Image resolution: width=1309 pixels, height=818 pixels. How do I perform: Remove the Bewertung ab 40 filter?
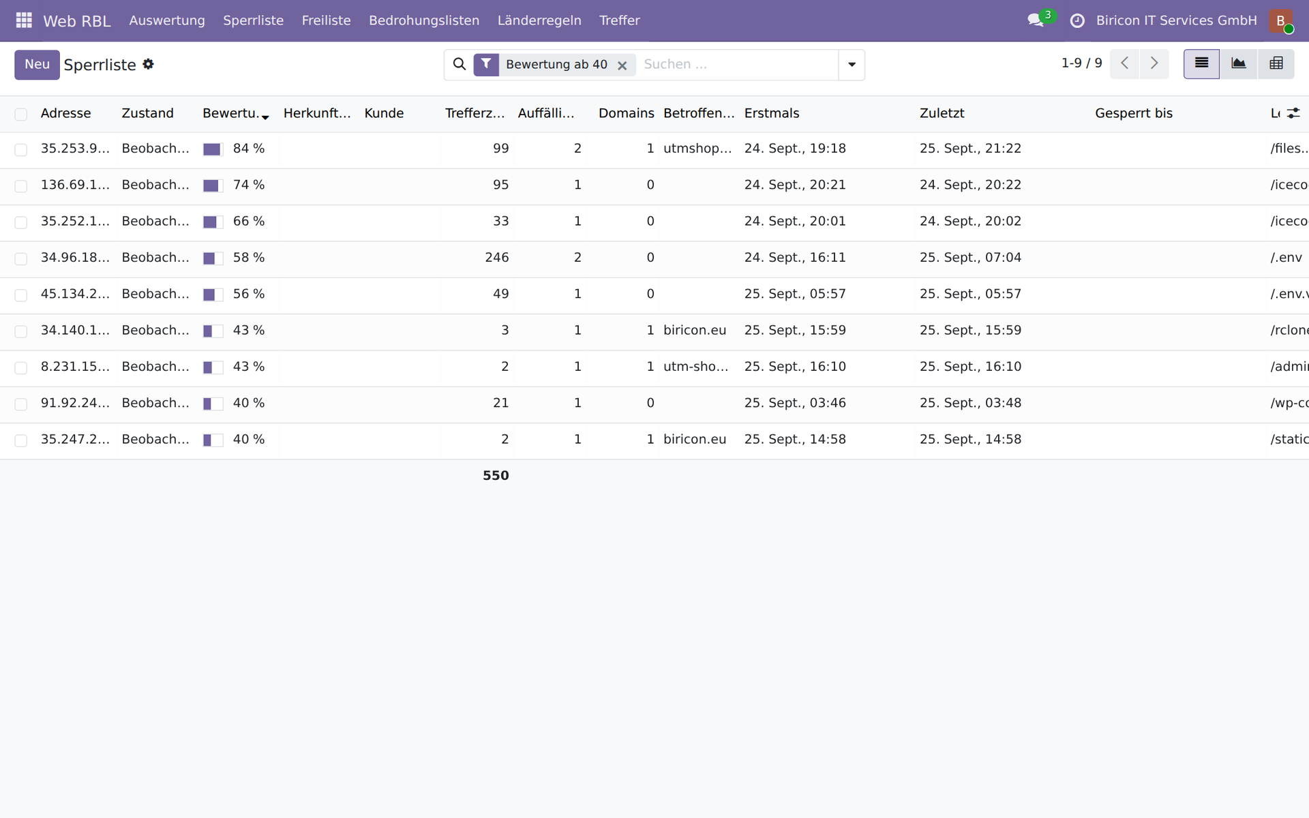pyautogui.click(x=622, y=65)
